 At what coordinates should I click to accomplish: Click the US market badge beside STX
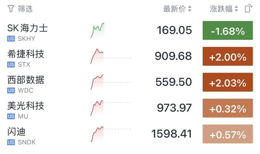(x=11, y=64)
